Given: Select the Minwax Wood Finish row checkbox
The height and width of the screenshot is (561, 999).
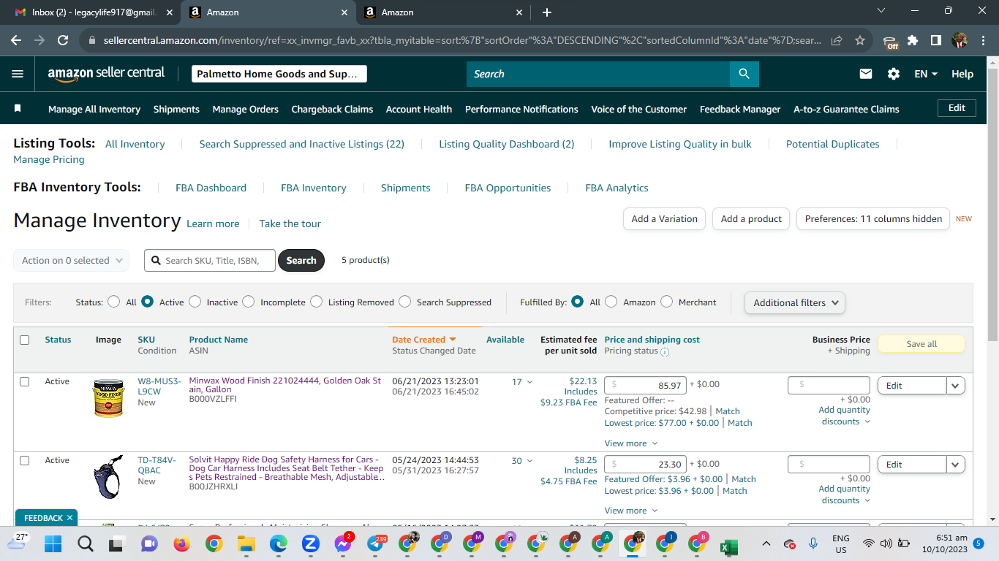Looking at the screenshot, I should tap(25, 381).
